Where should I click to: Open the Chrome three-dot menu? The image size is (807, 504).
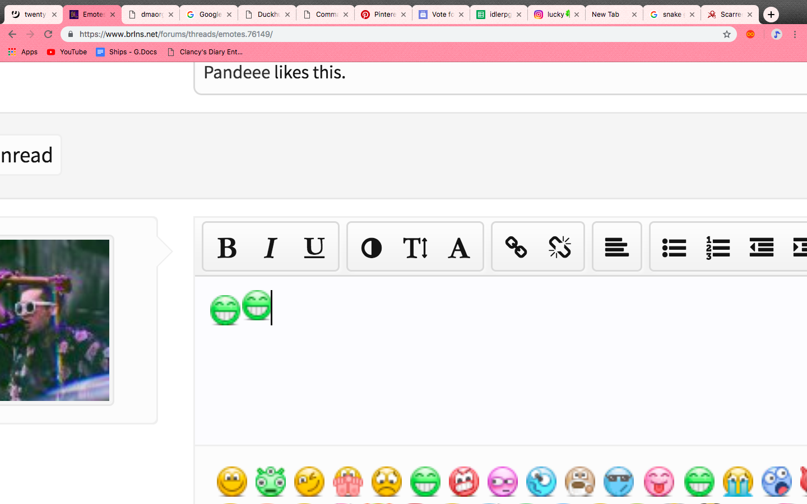pyautogui.click(x=795, y=34)
